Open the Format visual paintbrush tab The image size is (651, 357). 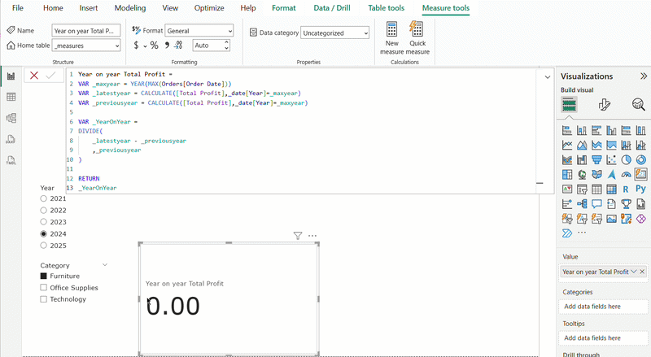(604, 105)
